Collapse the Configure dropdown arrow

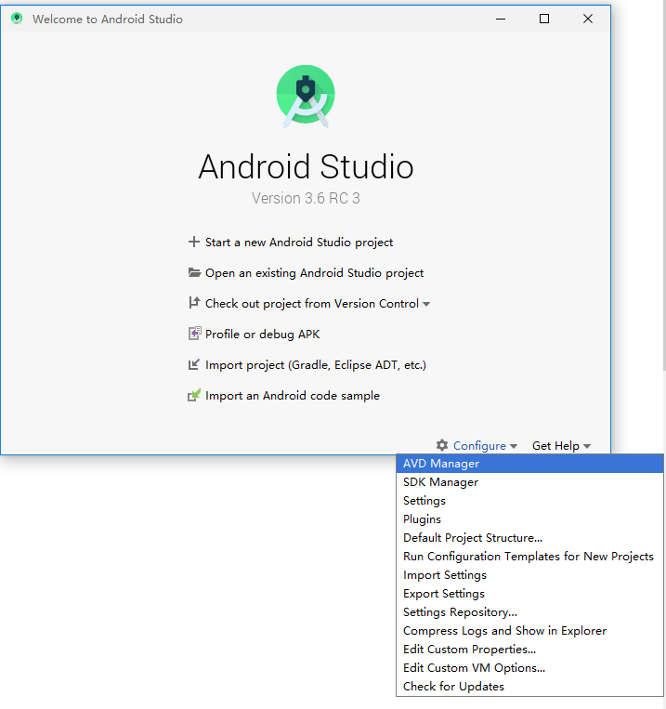pyautogui.click(x=513, y=446)
